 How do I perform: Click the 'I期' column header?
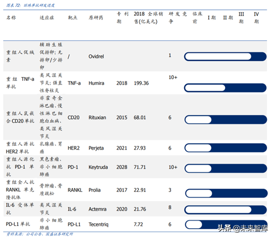click(212, 18)
